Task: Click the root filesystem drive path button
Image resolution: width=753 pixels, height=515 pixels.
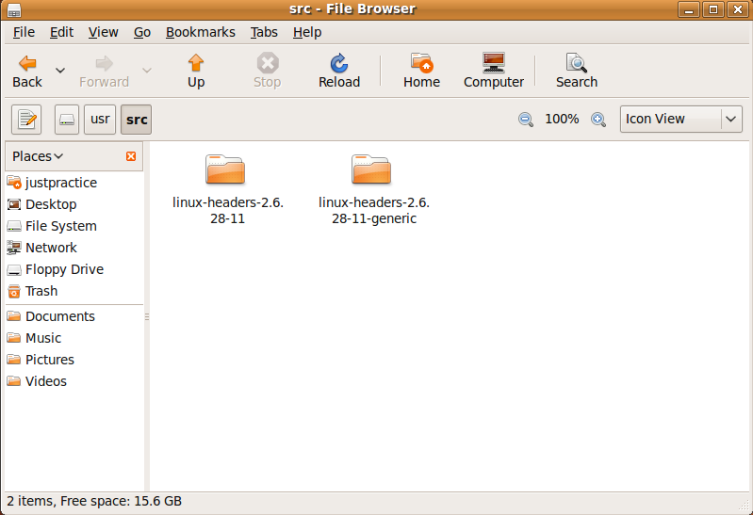Action: coord(67,120)
